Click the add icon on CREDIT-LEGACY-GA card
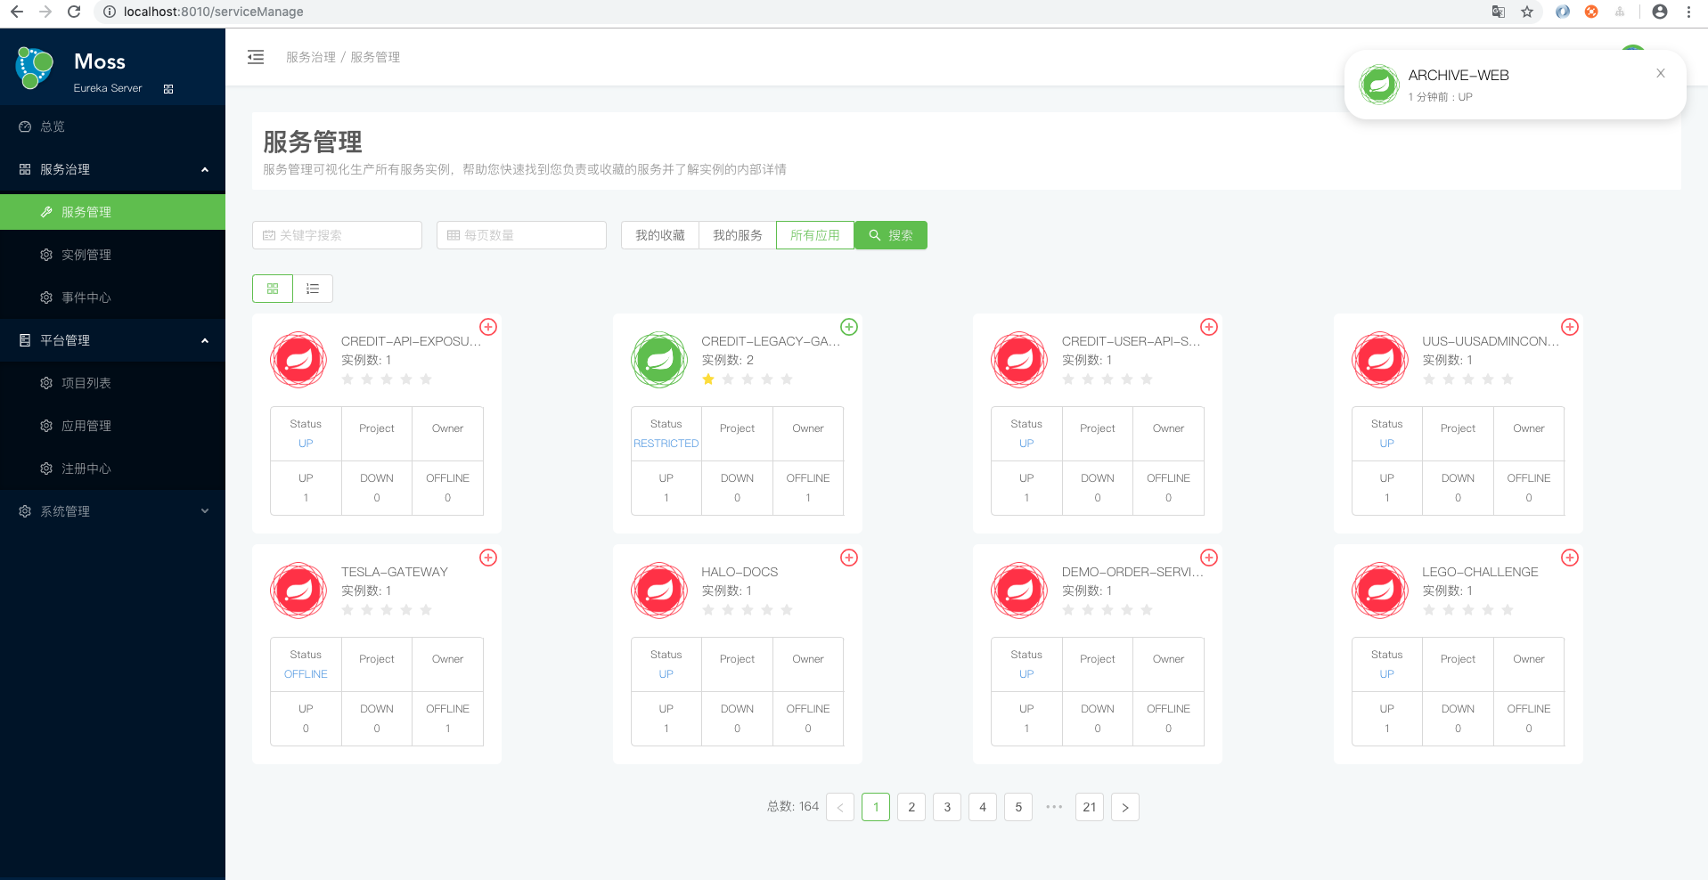Viewport: 1708px width, 880px height. (849, 327)
